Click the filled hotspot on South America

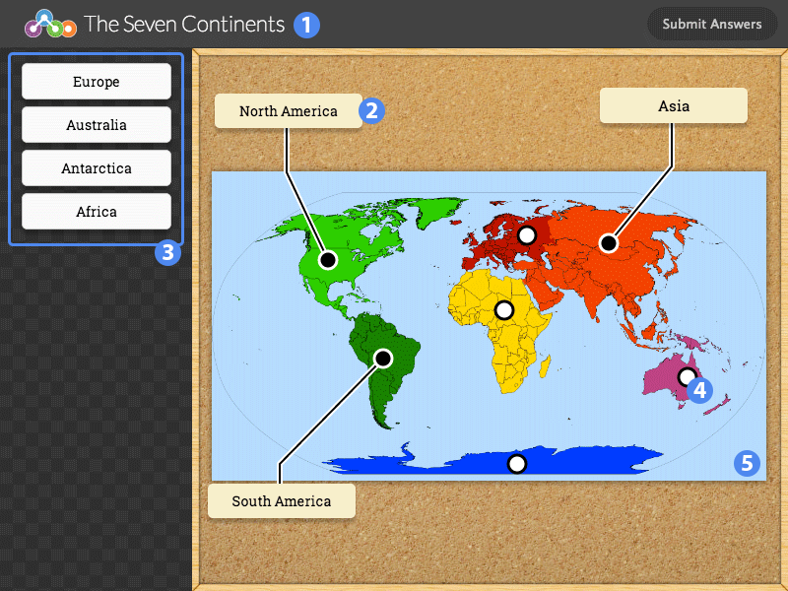click(383, 359)
